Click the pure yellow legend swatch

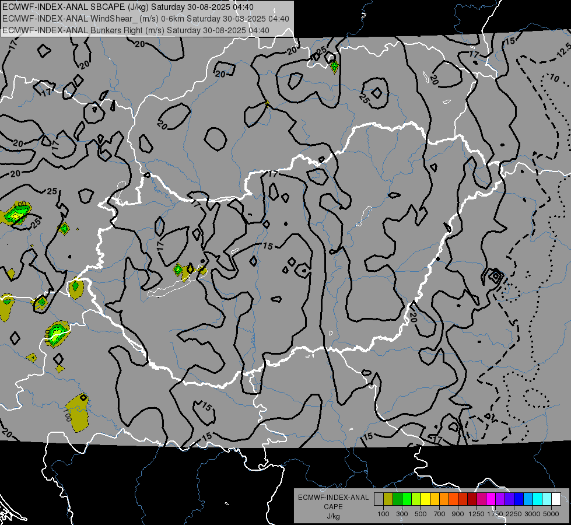click(425, 499)
